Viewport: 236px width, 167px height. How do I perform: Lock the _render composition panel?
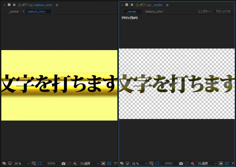pos(132,5)
